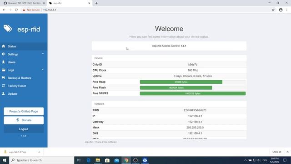Go back in browser history
Viewport: 291px width, 164px height.
(4, 10)
